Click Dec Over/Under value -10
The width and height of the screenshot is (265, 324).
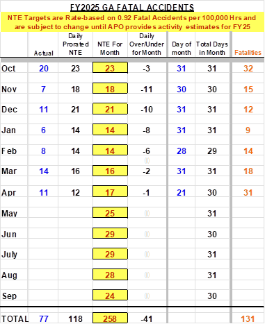pyautogui.click(x=147, y=110)
